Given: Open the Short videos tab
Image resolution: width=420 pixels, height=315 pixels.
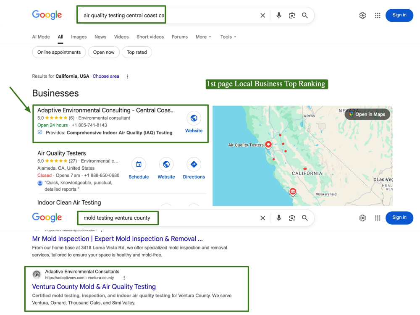Looking at the screenshot, I should 150,37.
